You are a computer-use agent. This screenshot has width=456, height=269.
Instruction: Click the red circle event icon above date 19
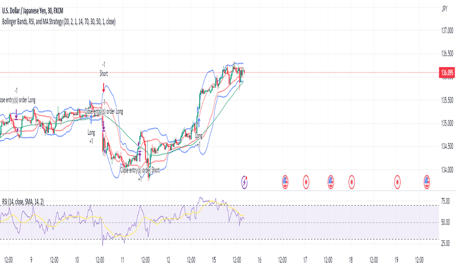[397, 182]
